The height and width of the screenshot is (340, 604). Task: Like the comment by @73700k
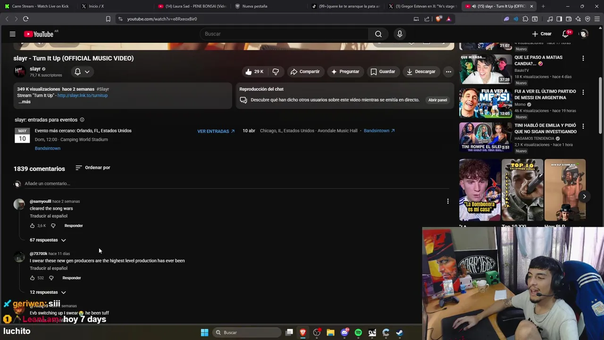33,278
